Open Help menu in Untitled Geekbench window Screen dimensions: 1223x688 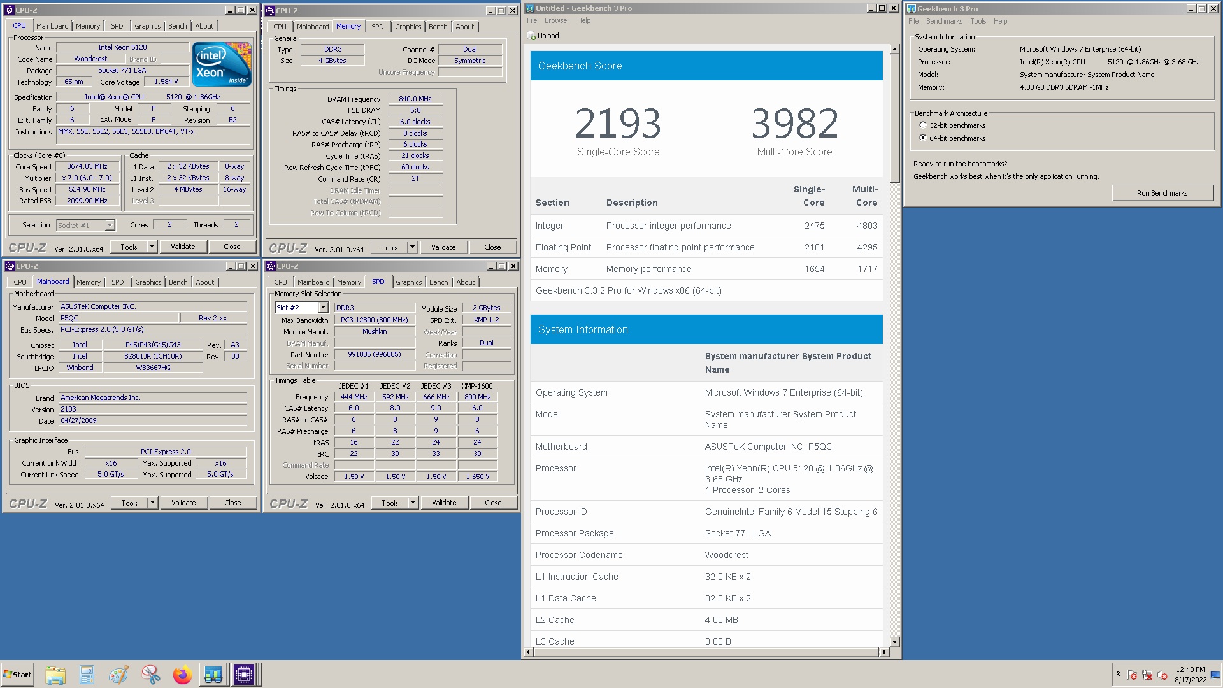(583, 20)
